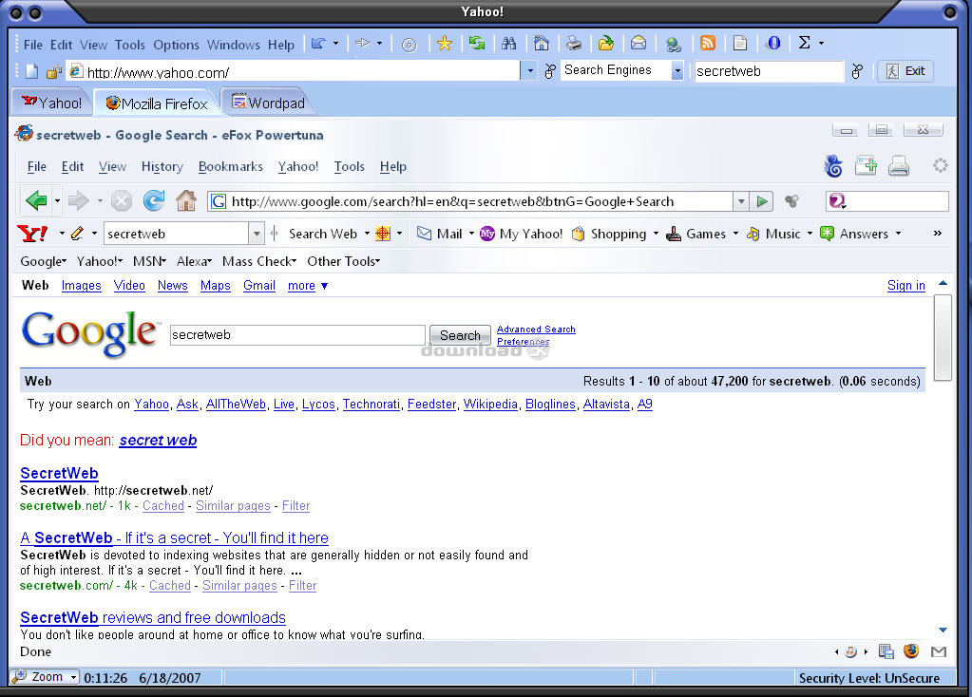Viewport: 972px width, 697px height.
Task: Click the Cached link for secretweb.net
Action: [163, 506]
